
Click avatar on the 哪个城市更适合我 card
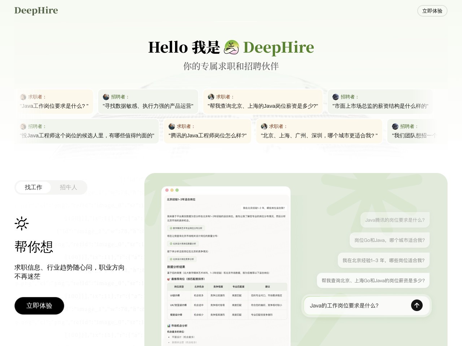264,127
